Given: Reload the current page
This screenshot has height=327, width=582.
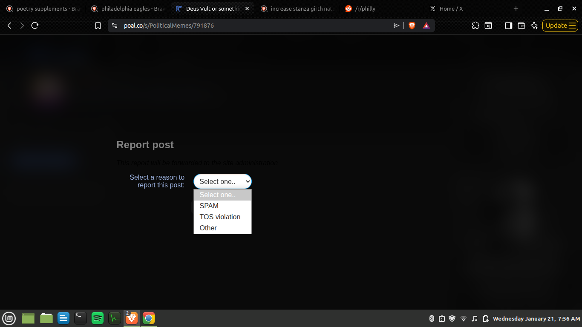Looking at the screenshot, I should click(x=35, y=26).
